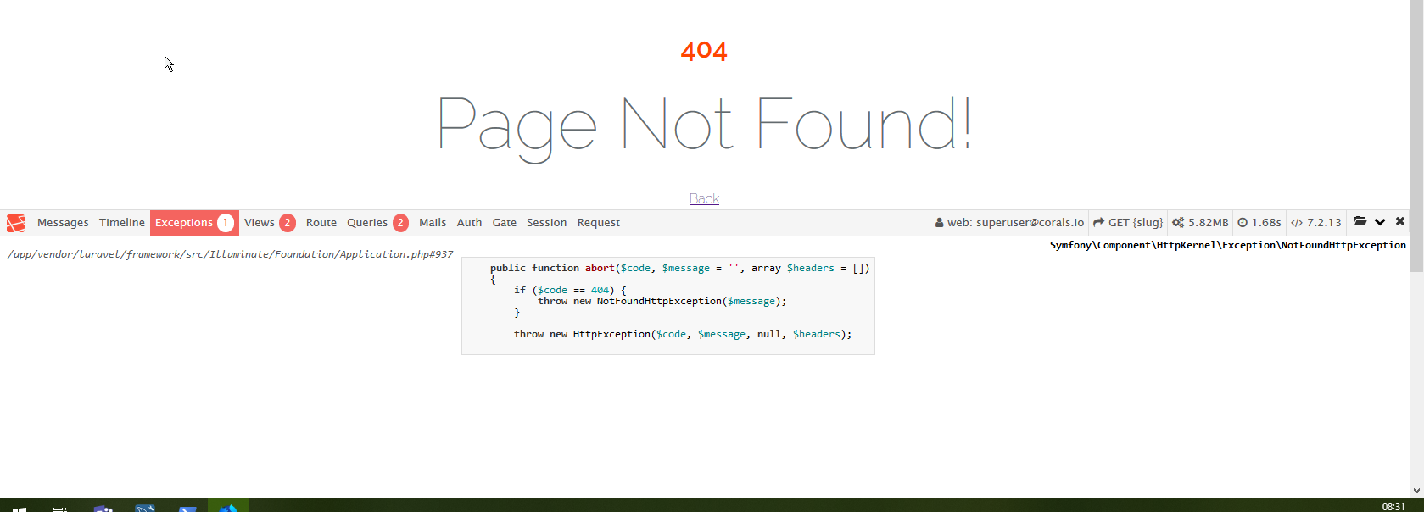Open the debugbar folder icon for stored requests
The height and width of the screenshot is (512, 1424).
[1360, 222]
